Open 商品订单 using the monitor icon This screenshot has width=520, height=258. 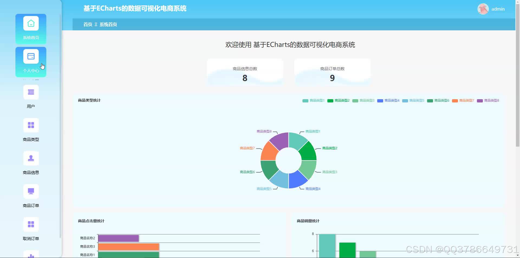[31, 191]
